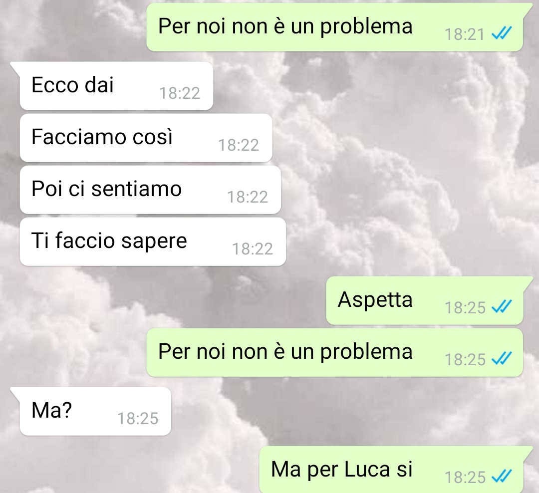Tap blue read ticks on 18:21 message

[502, 33]
